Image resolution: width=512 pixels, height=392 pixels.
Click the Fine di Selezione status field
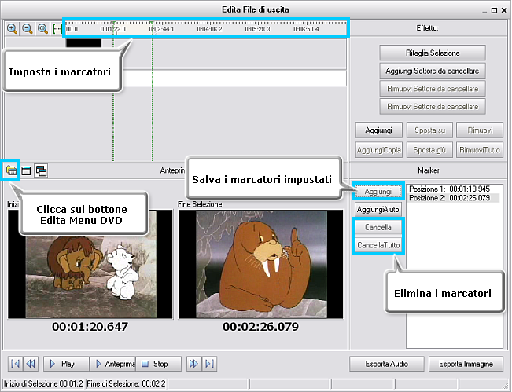[x=126, y=383]
